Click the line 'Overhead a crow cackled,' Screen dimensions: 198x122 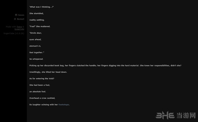pos(42,98)
